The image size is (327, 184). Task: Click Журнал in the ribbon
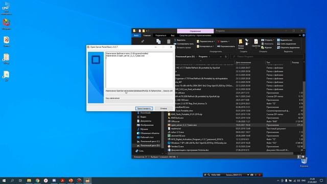267,48
